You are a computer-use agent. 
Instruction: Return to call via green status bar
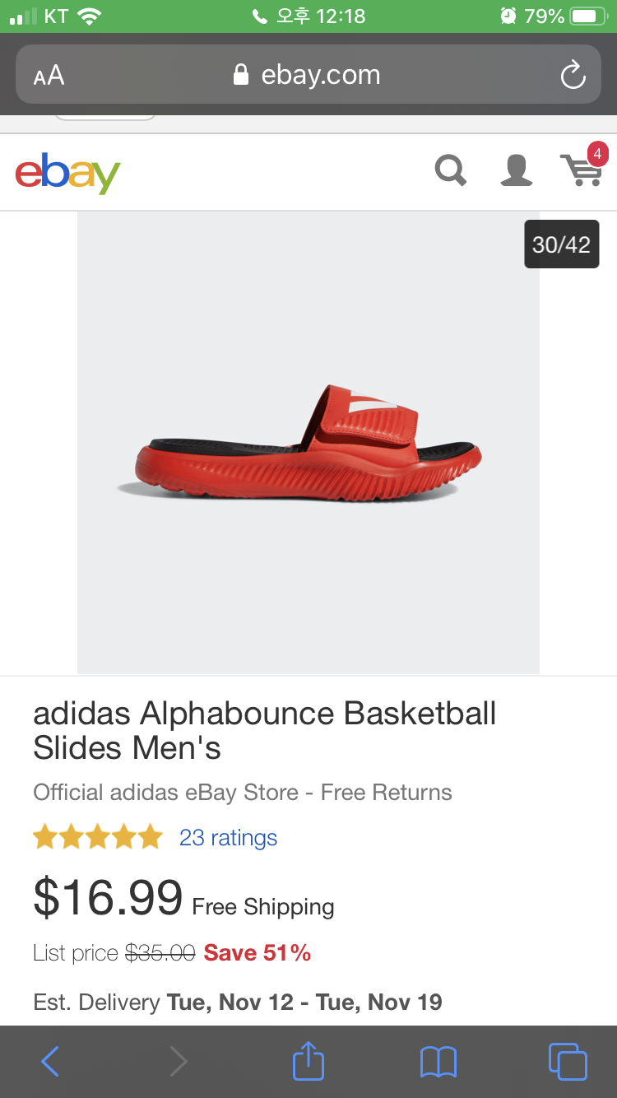(308, 16)
